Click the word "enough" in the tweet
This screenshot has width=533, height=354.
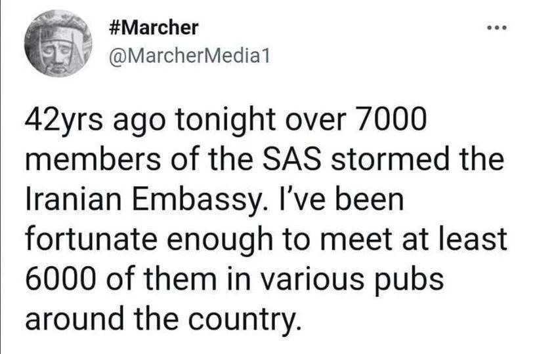pos(220,240)
